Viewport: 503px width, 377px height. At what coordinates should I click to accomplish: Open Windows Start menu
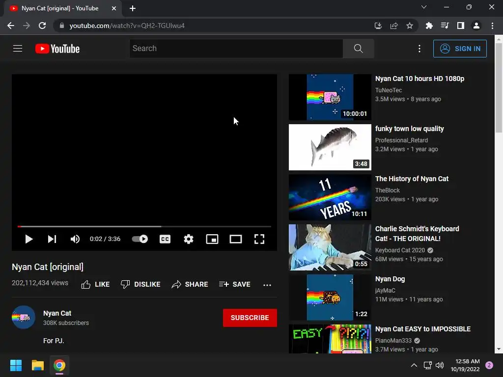point(16,365)
